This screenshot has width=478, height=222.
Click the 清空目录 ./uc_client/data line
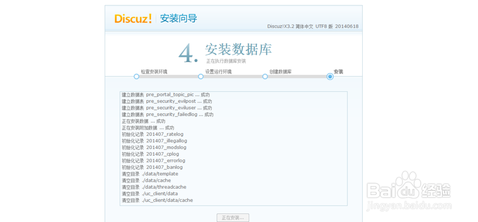tap(150, 194)
